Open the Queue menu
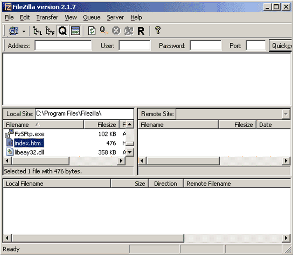 click(92, 17)
